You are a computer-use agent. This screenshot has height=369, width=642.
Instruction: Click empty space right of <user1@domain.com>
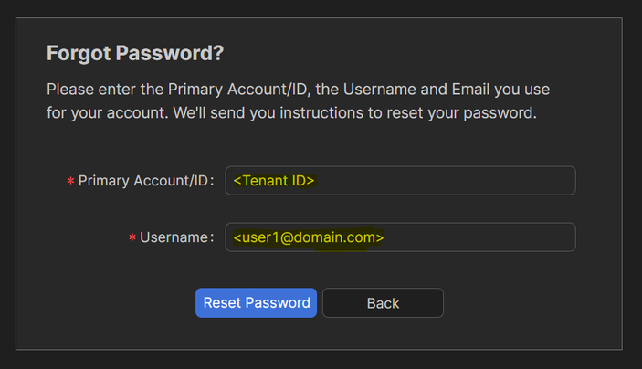click(484, 237)
